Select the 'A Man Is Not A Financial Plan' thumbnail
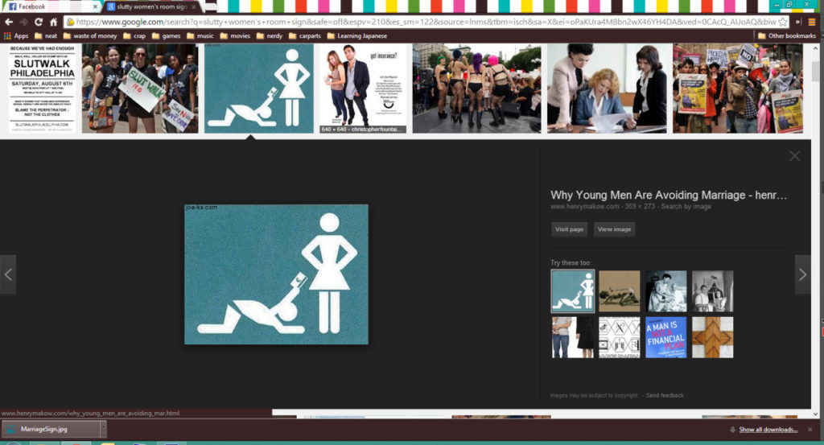 [x=665, y=337]
